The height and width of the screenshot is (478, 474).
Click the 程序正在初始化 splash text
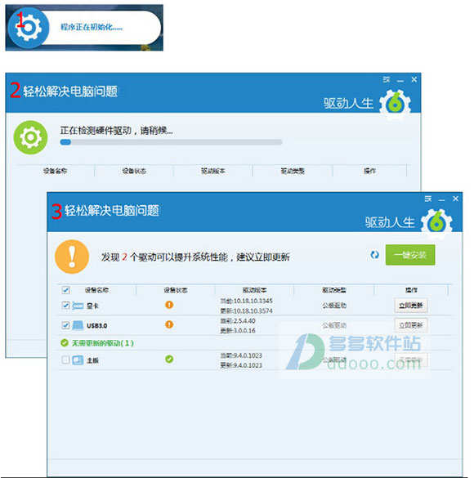92,27
